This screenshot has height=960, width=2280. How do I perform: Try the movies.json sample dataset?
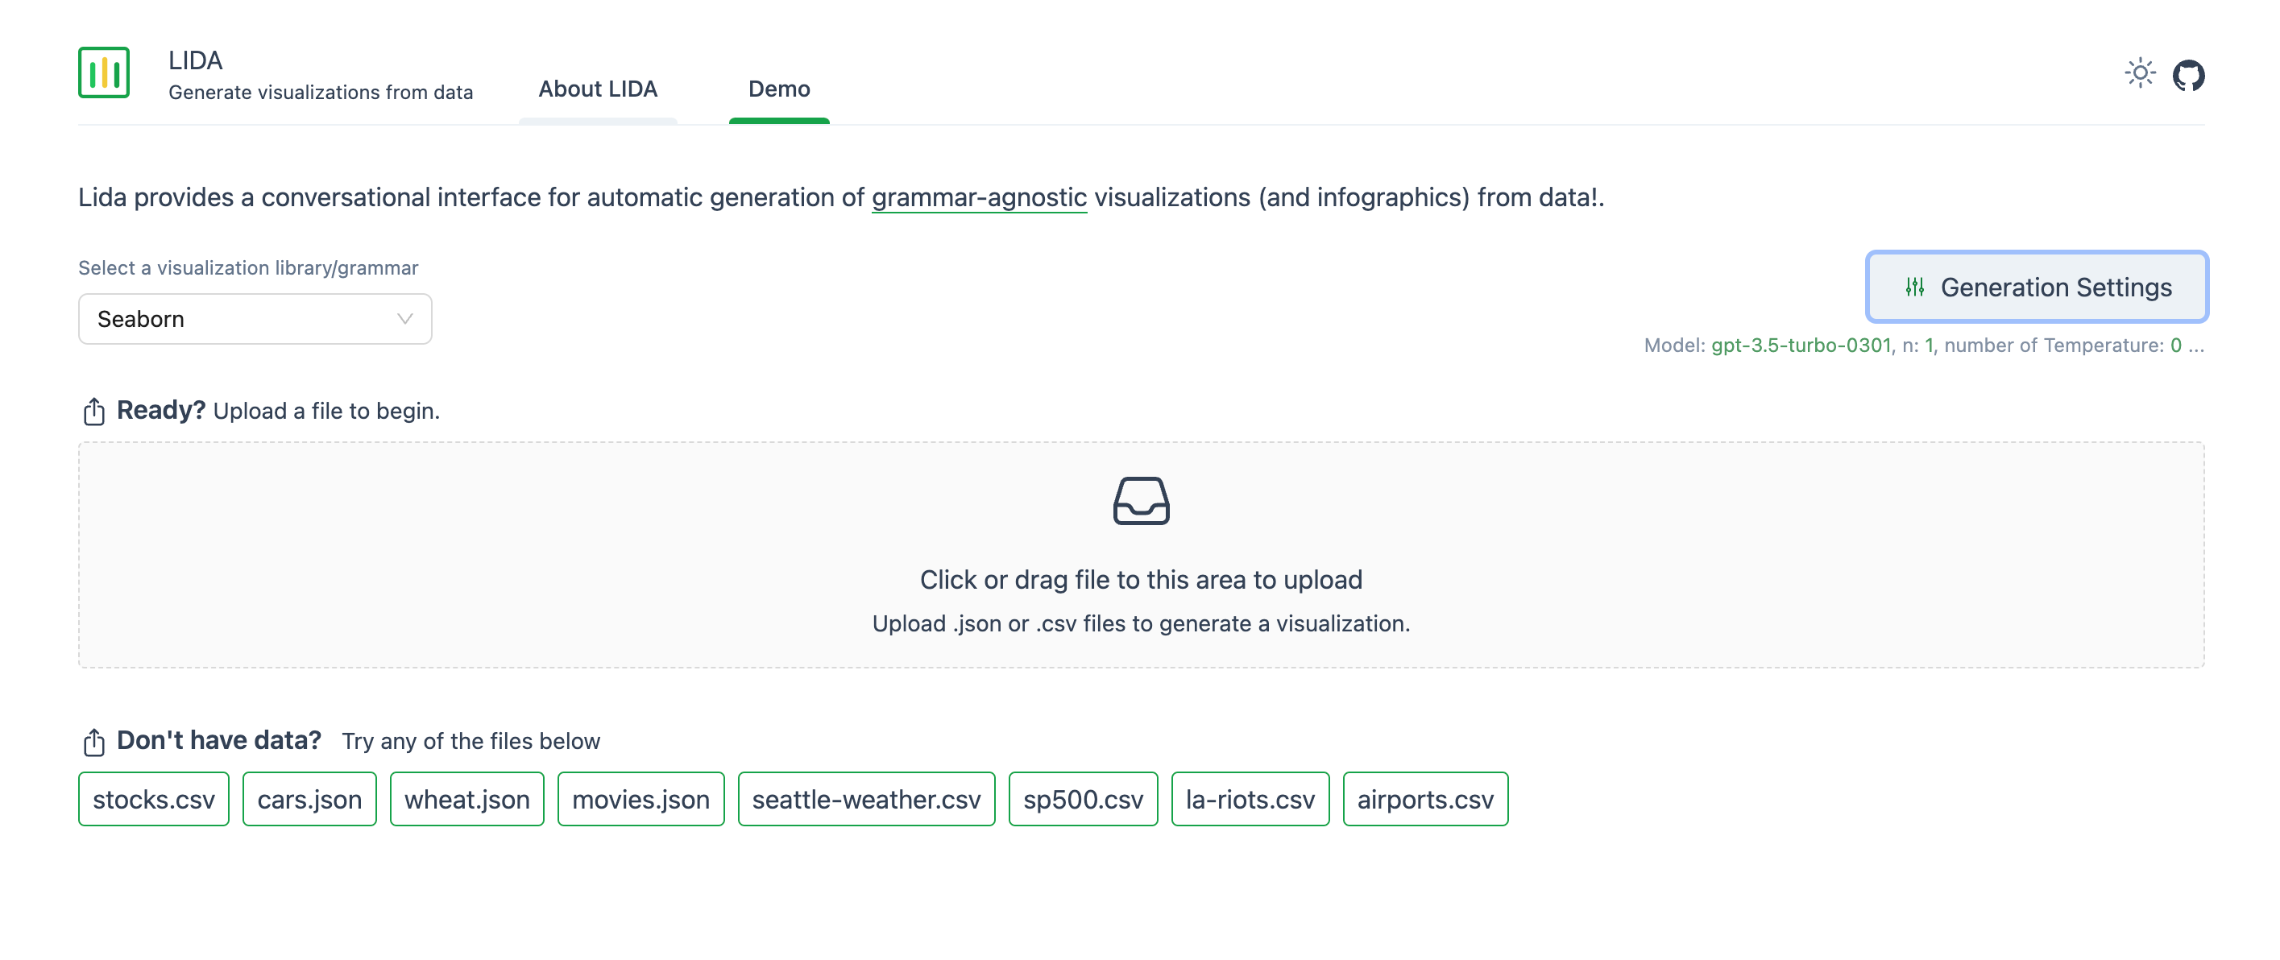pyautogui.click(x=640, y=799)
